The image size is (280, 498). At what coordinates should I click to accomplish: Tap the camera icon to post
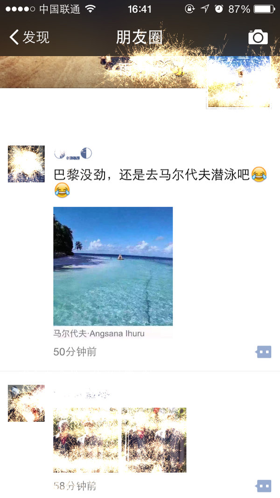point(258,37)
